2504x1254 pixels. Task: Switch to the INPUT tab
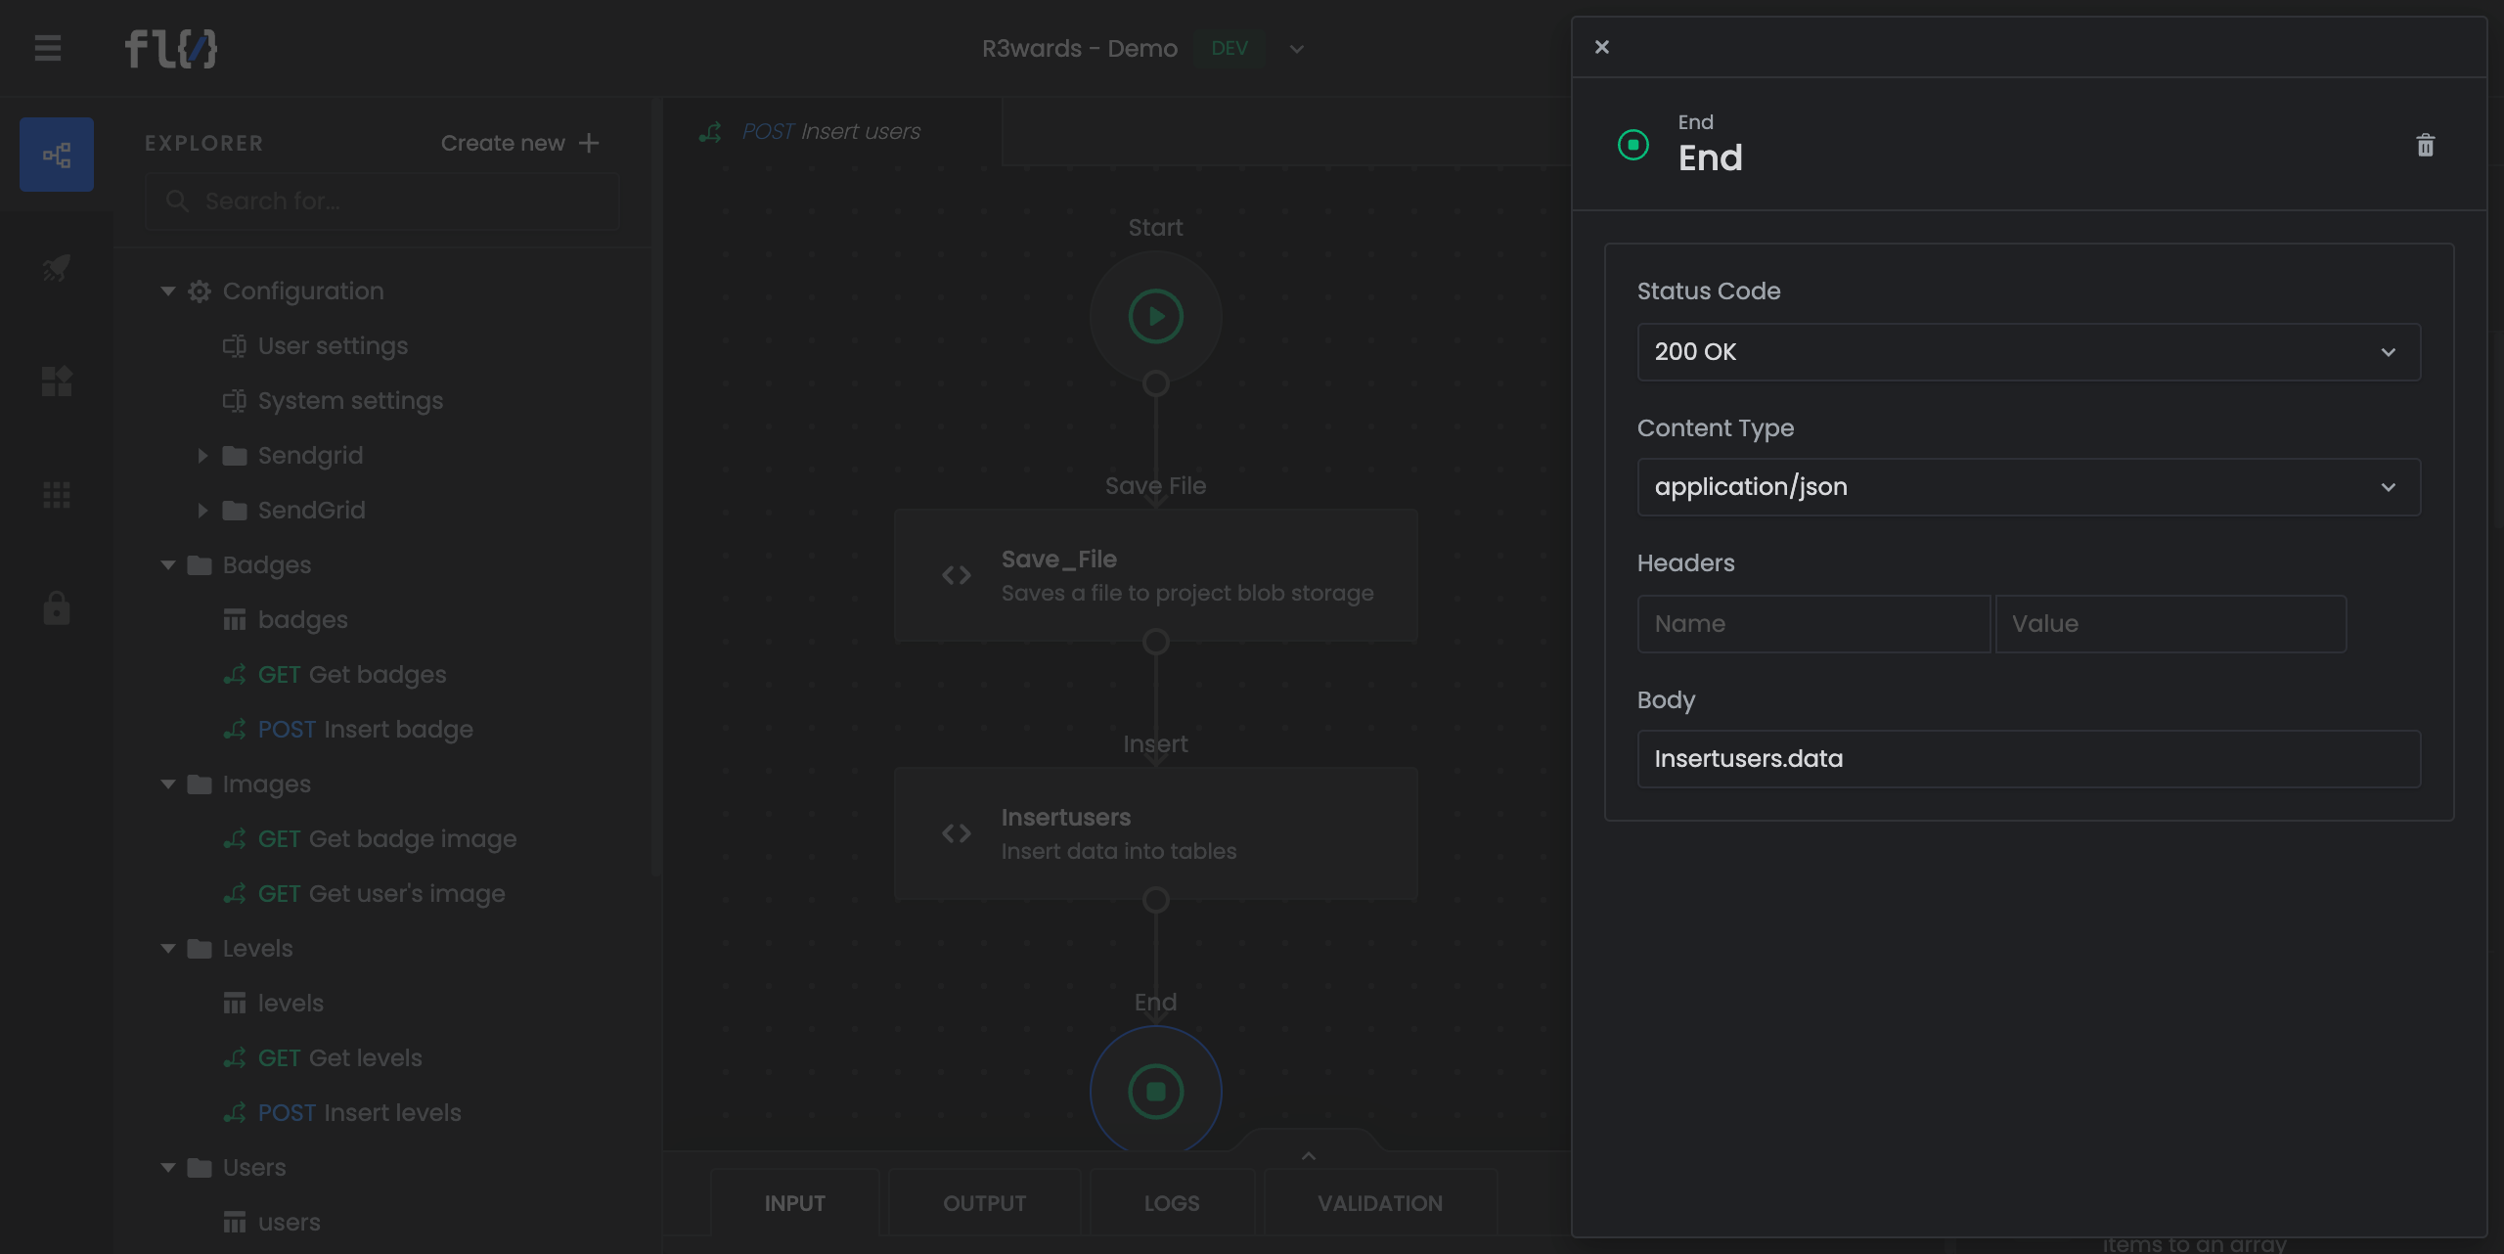coord(795,1203)
